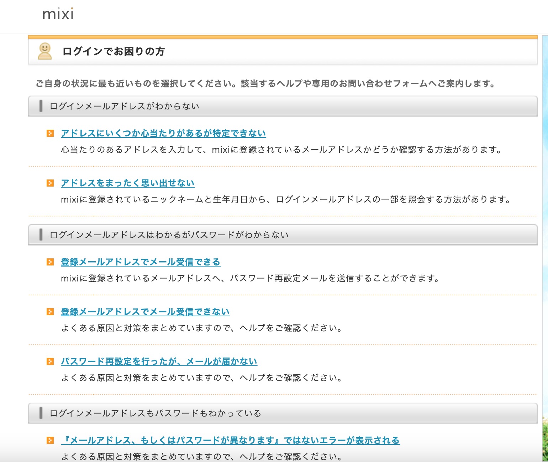This screenshot has height=462, width=548.
Task: Click the smiley user avatar icon
Action: tap(45, 51)
